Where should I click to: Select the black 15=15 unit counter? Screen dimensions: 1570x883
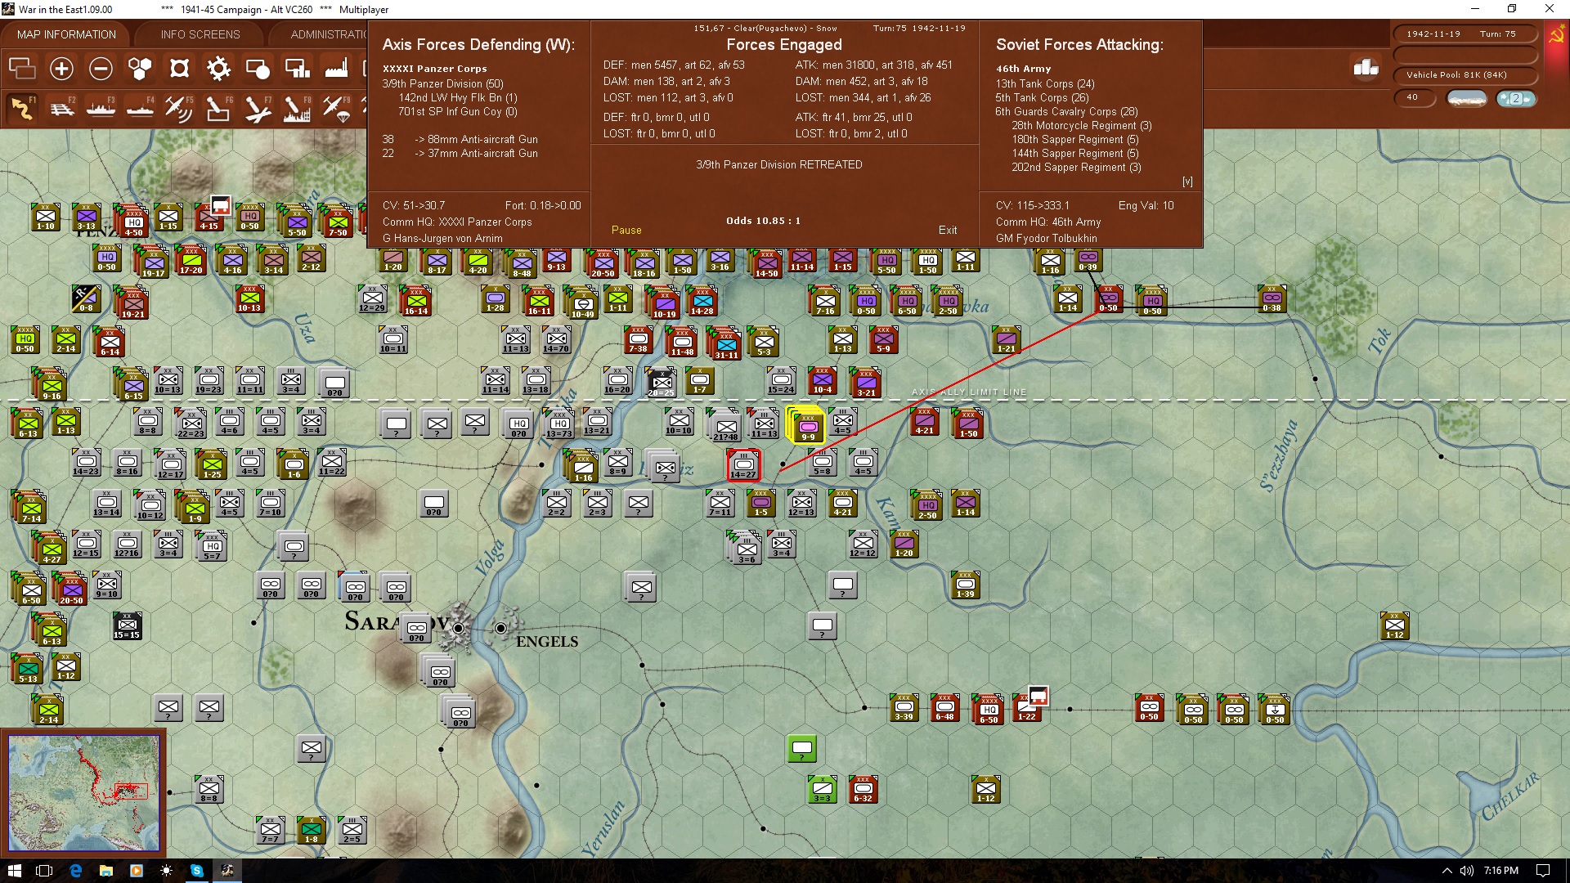point(127,625)
